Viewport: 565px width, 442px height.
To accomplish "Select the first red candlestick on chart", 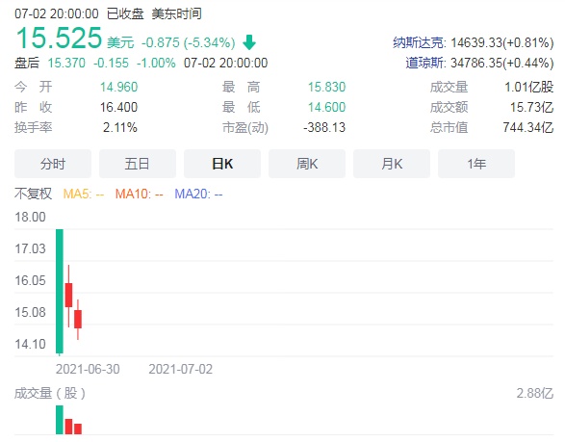I will coord(68,296).
